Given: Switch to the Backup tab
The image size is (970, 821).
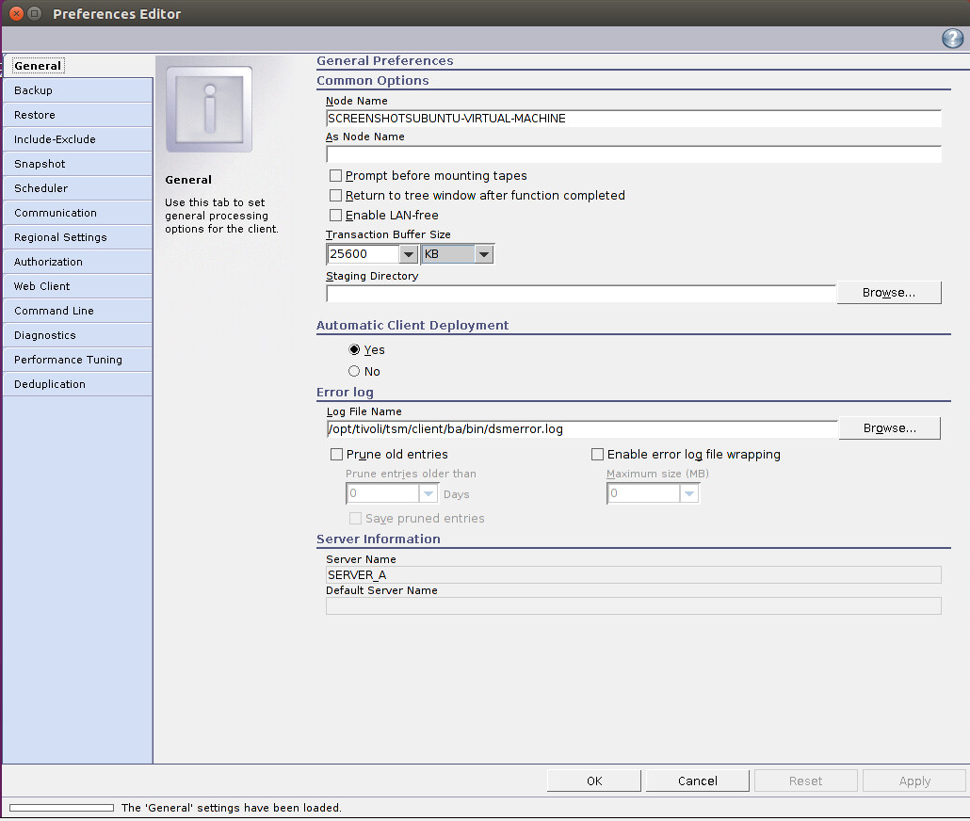Looking at the screenshot, I should (x=77, y=90).
